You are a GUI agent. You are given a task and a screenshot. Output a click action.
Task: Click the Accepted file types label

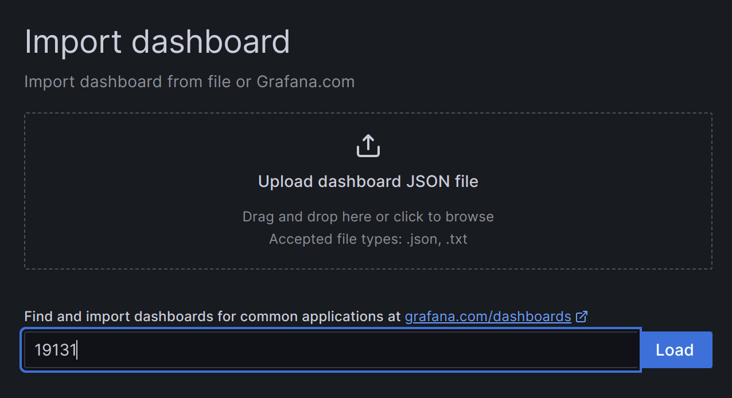368,239
